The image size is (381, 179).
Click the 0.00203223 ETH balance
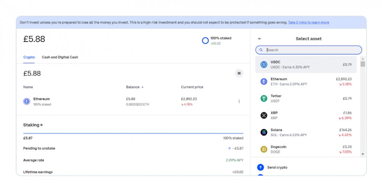tap(138, 105)
